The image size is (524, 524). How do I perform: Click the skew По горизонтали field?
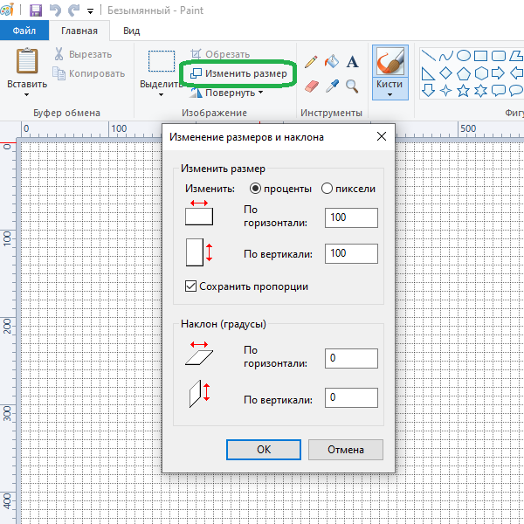click(351, 359)
